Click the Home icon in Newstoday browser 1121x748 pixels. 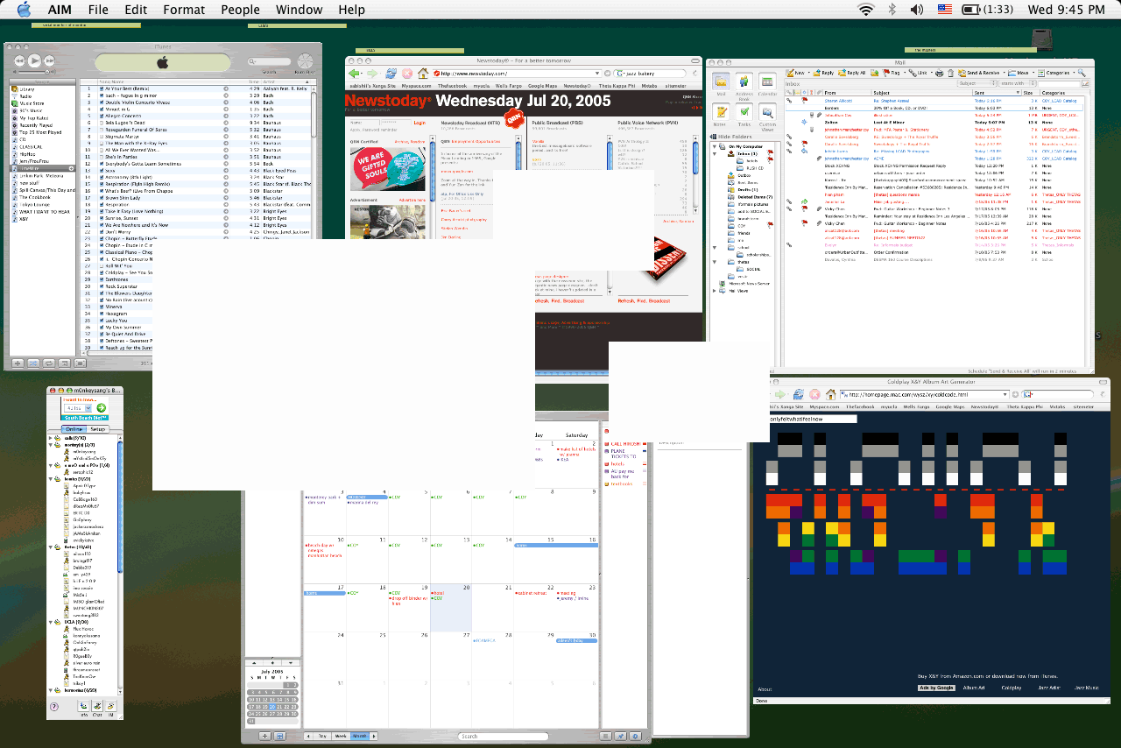coord(423,74)
